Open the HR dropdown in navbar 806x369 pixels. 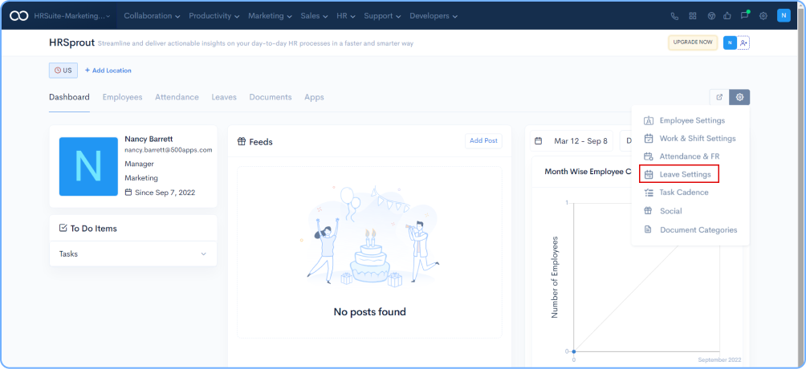click(x=346, y=16)
